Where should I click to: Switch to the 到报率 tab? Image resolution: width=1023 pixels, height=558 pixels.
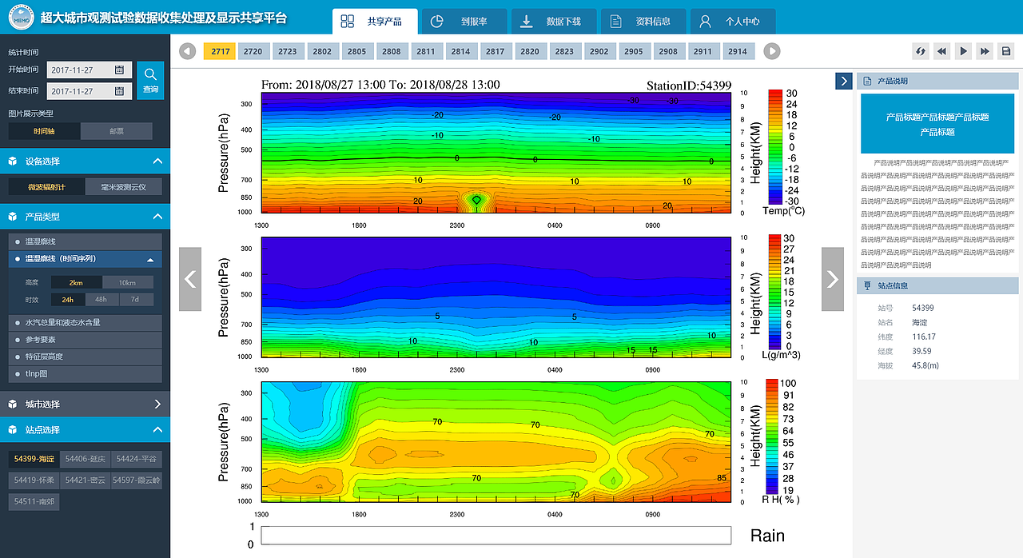click(464, 22)
